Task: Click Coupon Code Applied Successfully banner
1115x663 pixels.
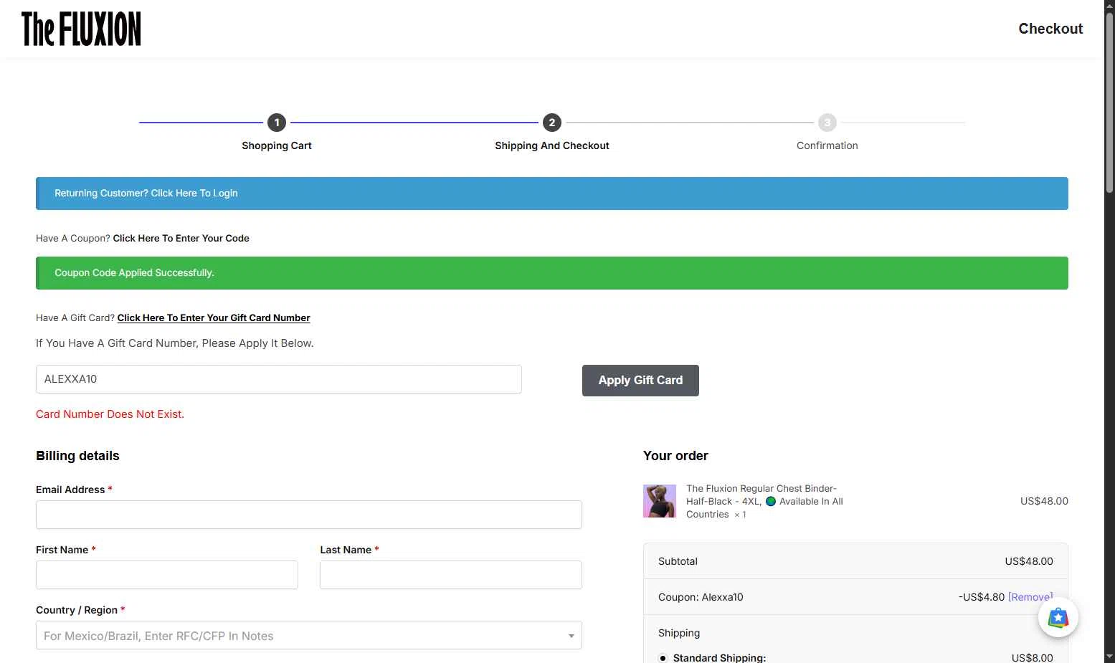Action: coord(552,273)
